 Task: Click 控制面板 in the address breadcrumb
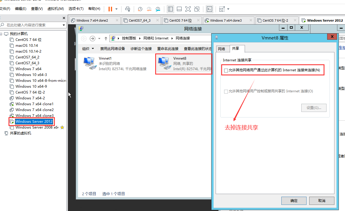pos(129,38)
